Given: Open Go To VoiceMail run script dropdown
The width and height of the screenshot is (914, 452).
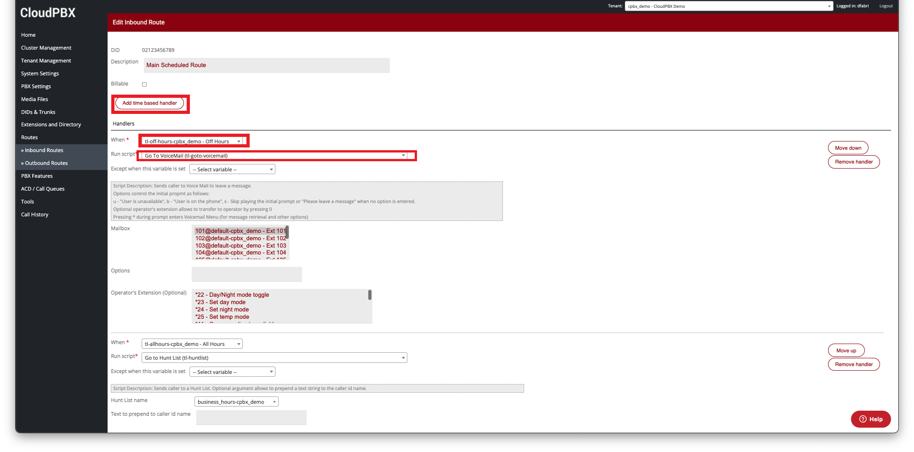Looking at the screenshot, I should [274, 156].
